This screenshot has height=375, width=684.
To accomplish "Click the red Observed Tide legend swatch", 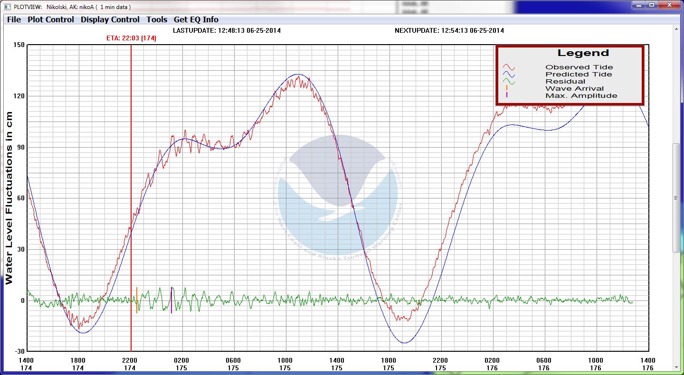I will point(509,67).
